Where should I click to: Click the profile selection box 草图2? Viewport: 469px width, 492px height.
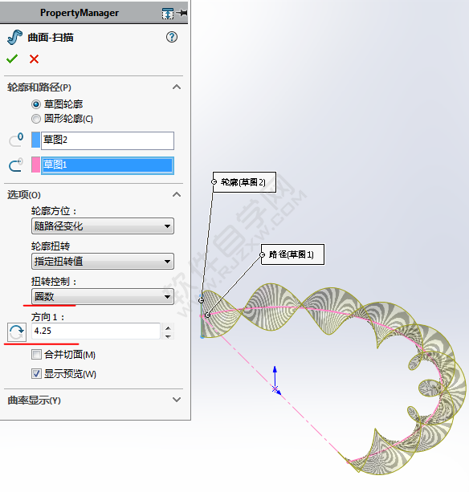[108, 140]
